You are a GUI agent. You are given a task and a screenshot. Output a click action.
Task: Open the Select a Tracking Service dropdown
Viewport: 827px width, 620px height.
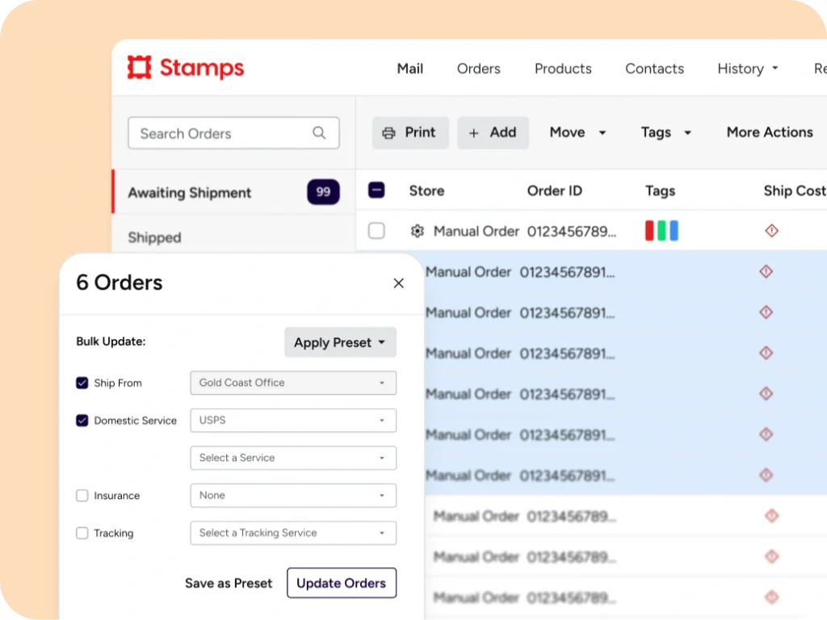tap(293, 533)
